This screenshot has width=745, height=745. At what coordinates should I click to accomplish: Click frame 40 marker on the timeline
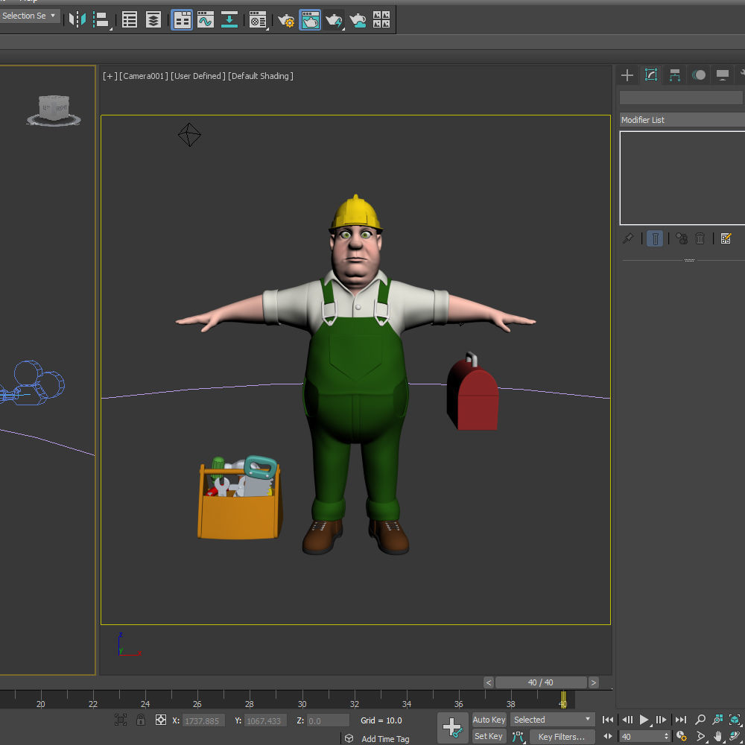563,700
